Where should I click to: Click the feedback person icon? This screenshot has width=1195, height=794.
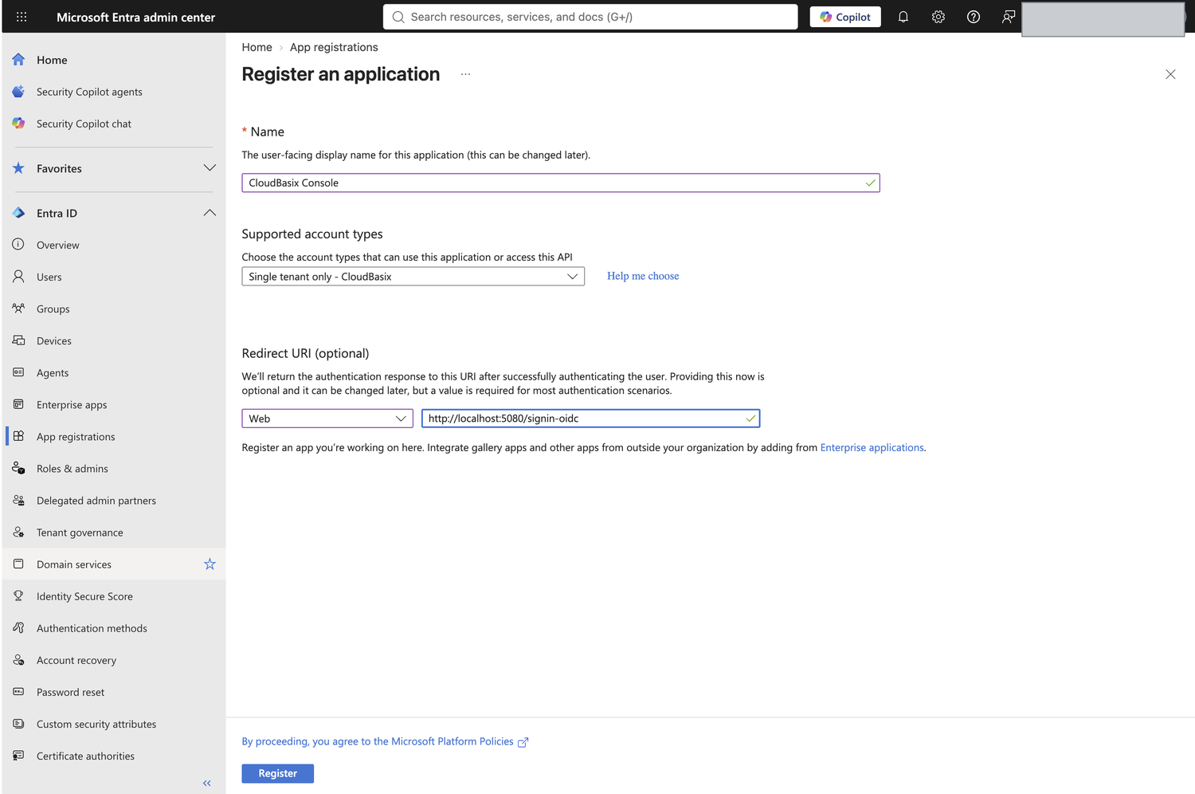(1009, 17)
